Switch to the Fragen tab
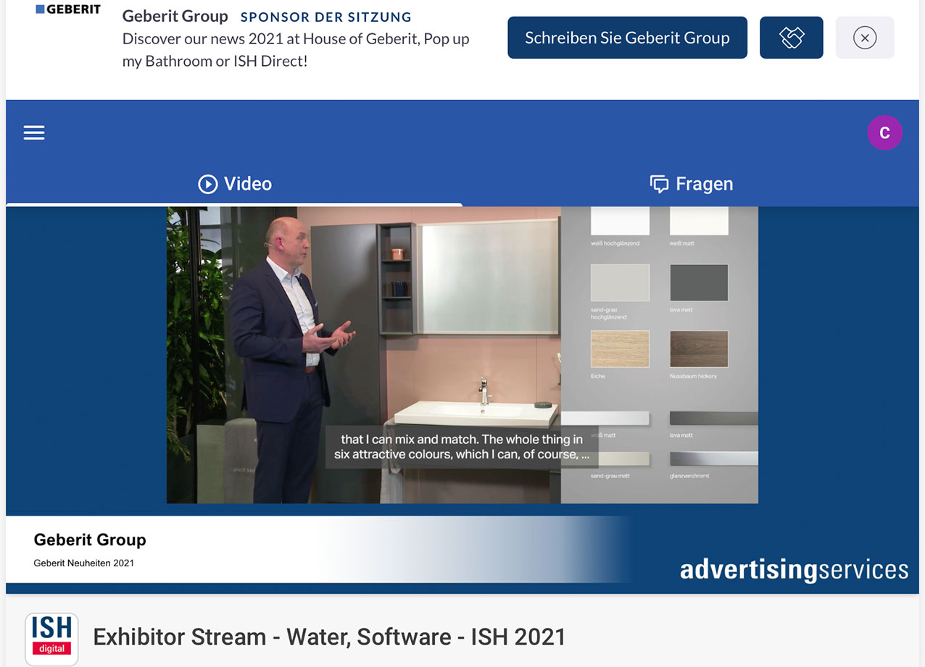The image size is (925, 667). (703, 184)
